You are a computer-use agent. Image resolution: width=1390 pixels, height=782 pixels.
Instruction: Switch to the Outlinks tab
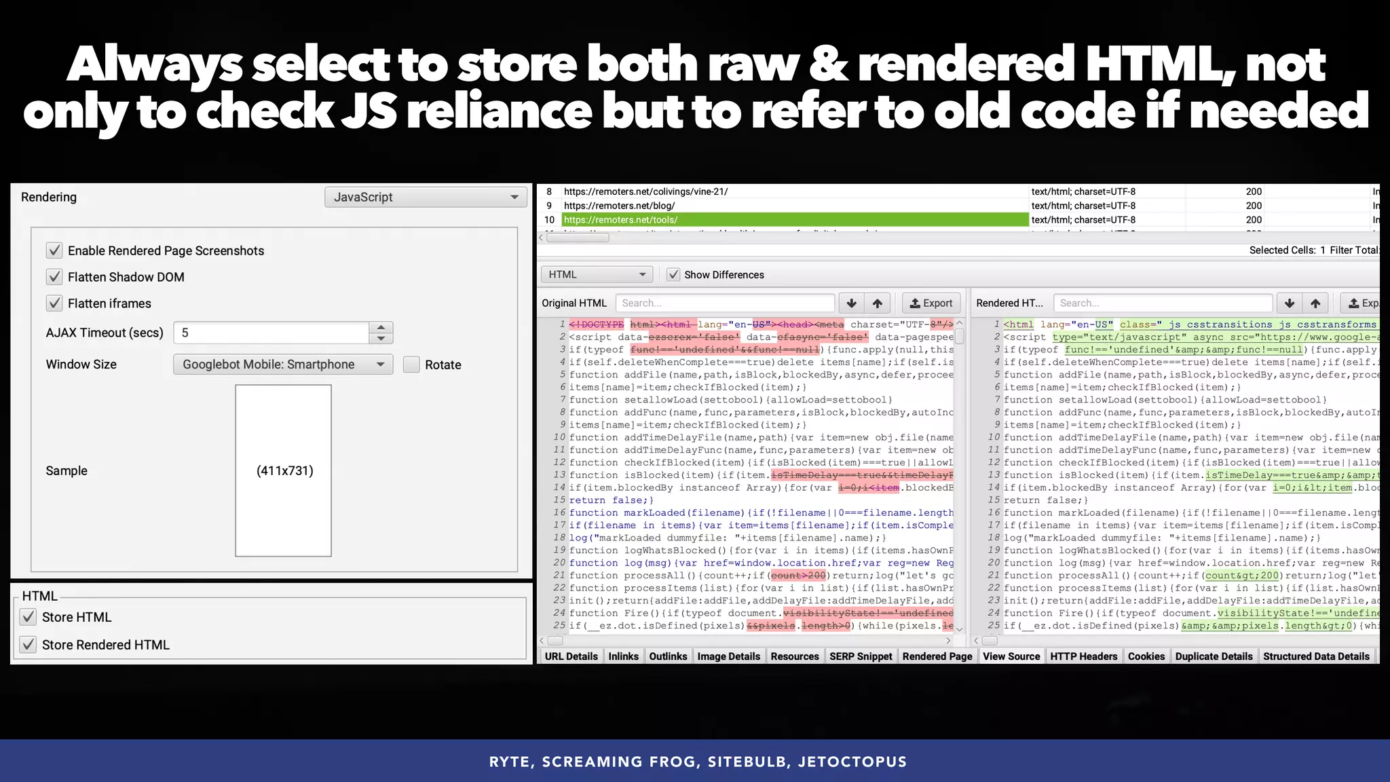coord(668,656)
